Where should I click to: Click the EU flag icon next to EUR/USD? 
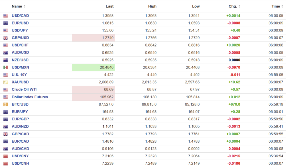(x=6, y=23)
